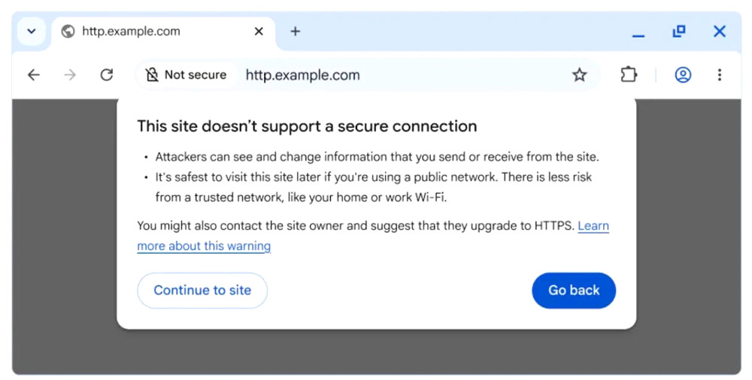Navigate back with the toolbar back arrow

click(x=34, y=75)
